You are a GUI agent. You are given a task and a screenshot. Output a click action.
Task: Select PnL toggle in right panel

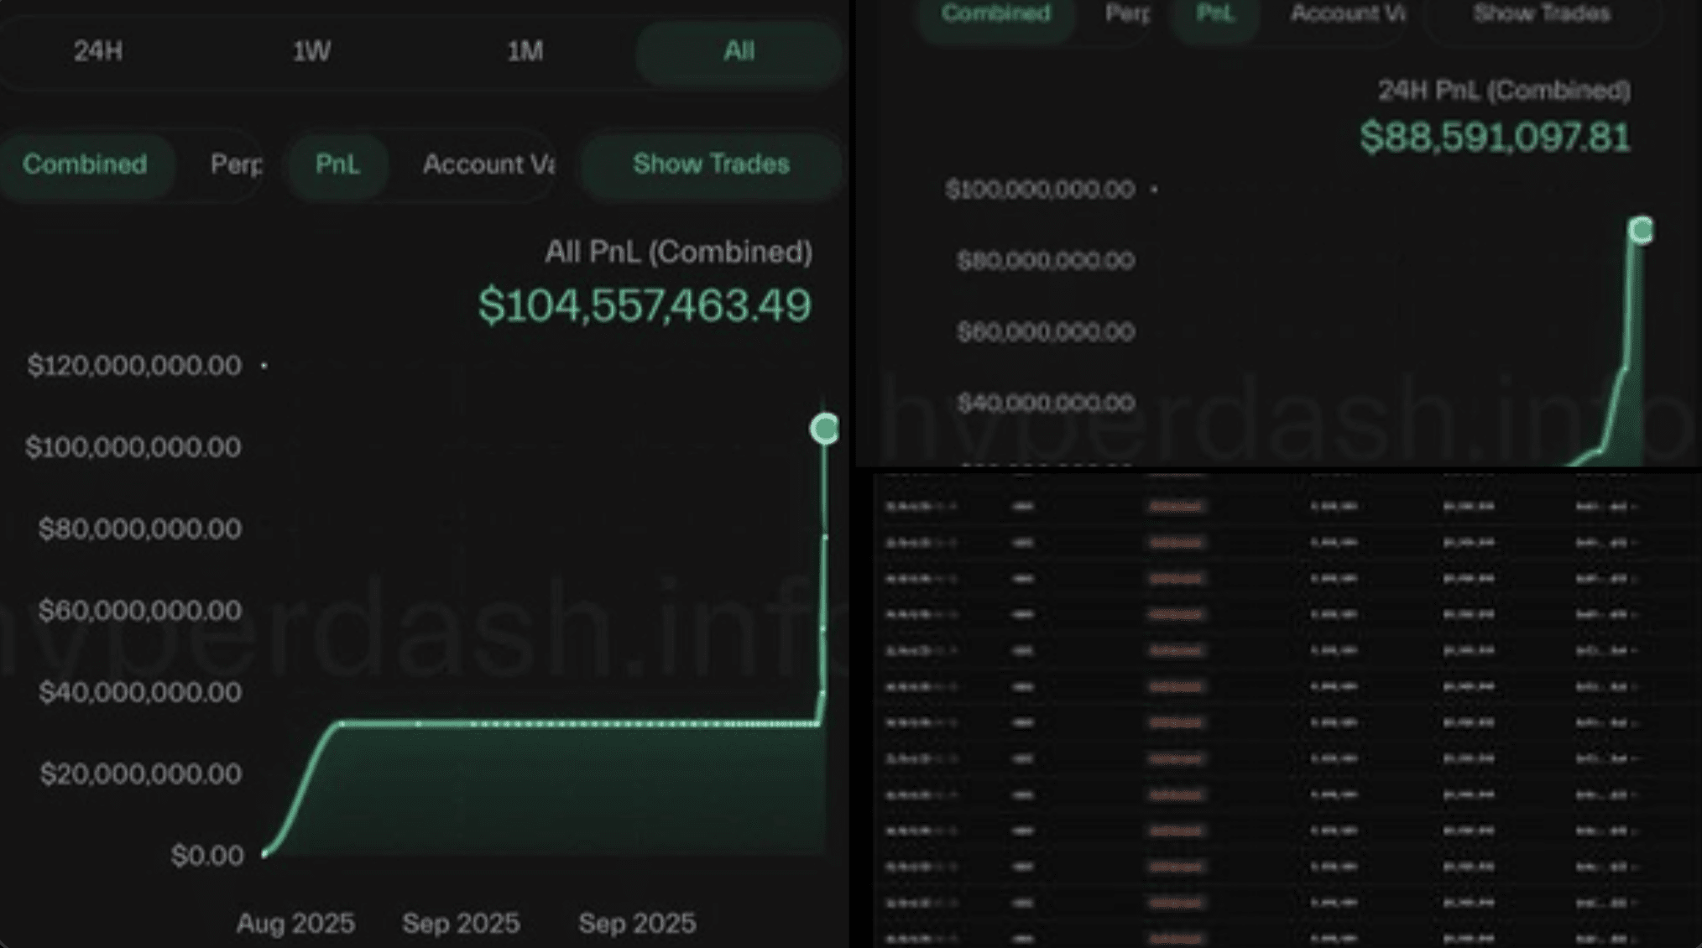(1215, 13)
